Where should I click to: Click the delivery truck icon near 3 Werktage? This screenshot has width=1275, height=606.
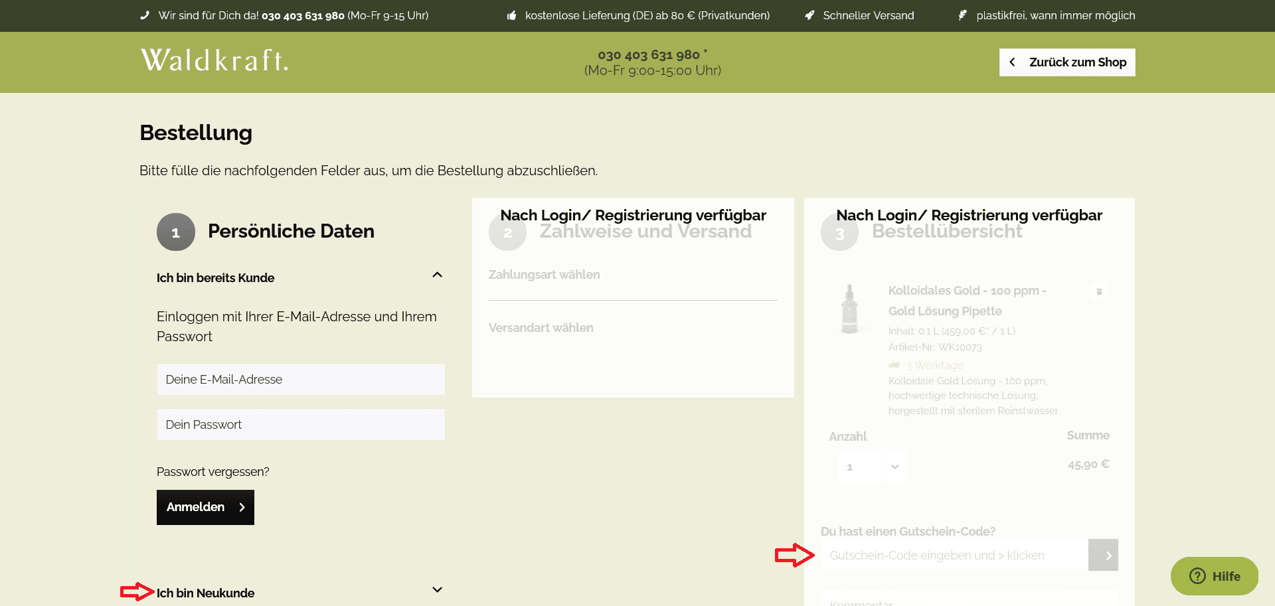coord(893,365)
